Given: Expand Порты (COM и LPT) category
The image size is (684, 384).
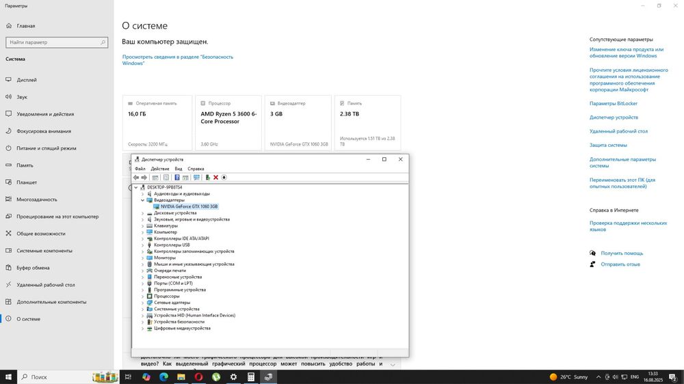Looking at the screenshot, I should tap(142, 284).
